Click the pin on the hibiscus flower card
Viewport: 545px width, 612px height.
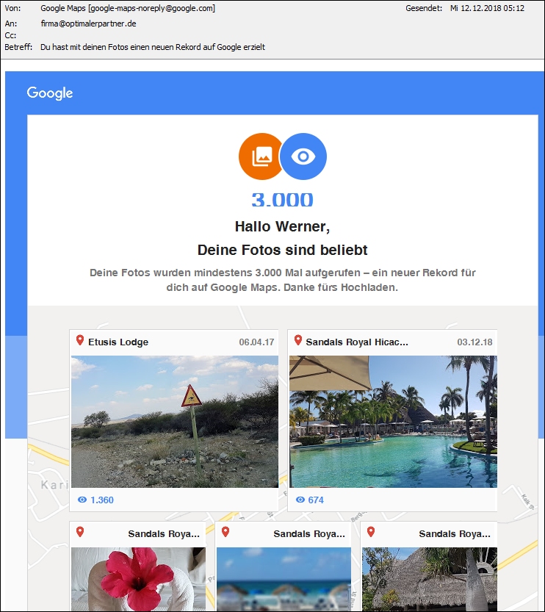tap(80, 532)
